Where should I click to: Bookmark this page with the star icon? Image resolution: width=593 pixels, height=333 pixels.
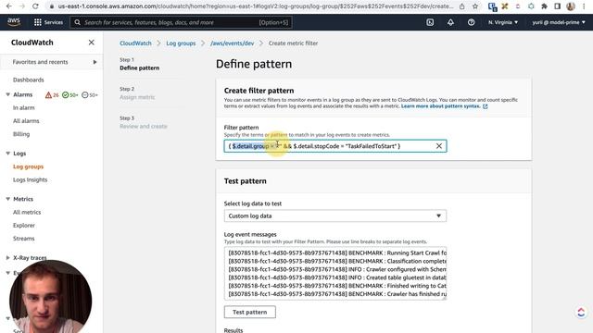click(x=475, y=6)
